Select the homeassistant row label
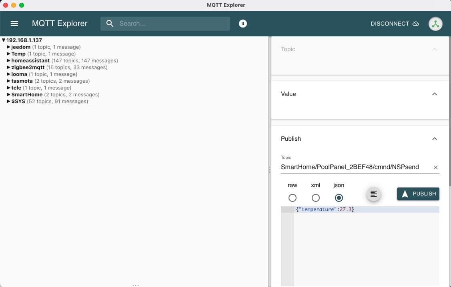The width and height of the screenshot is (451, 287). (30, 61)
